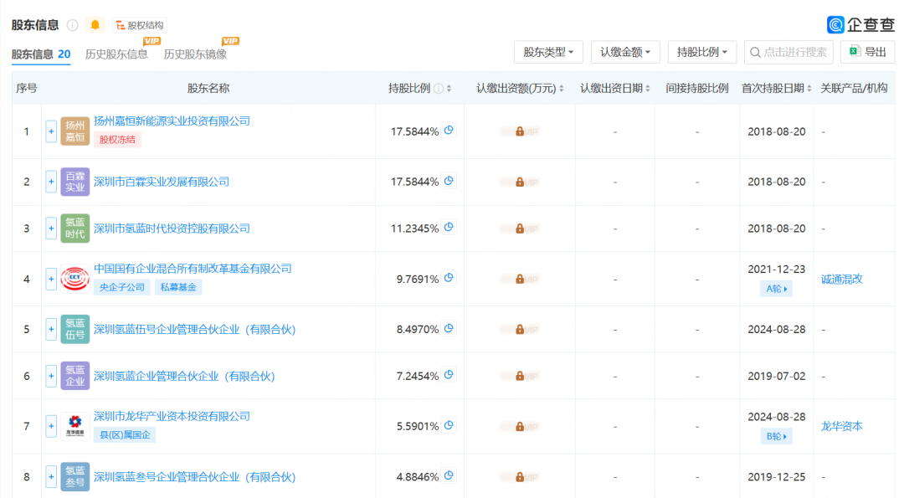Click the 股权冻结 tag
The image size is (904, 498).
tap(117, 140)
